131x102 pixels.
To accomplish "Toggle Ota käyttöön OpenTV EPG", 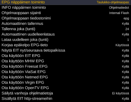I will click(x=65, y=88).
